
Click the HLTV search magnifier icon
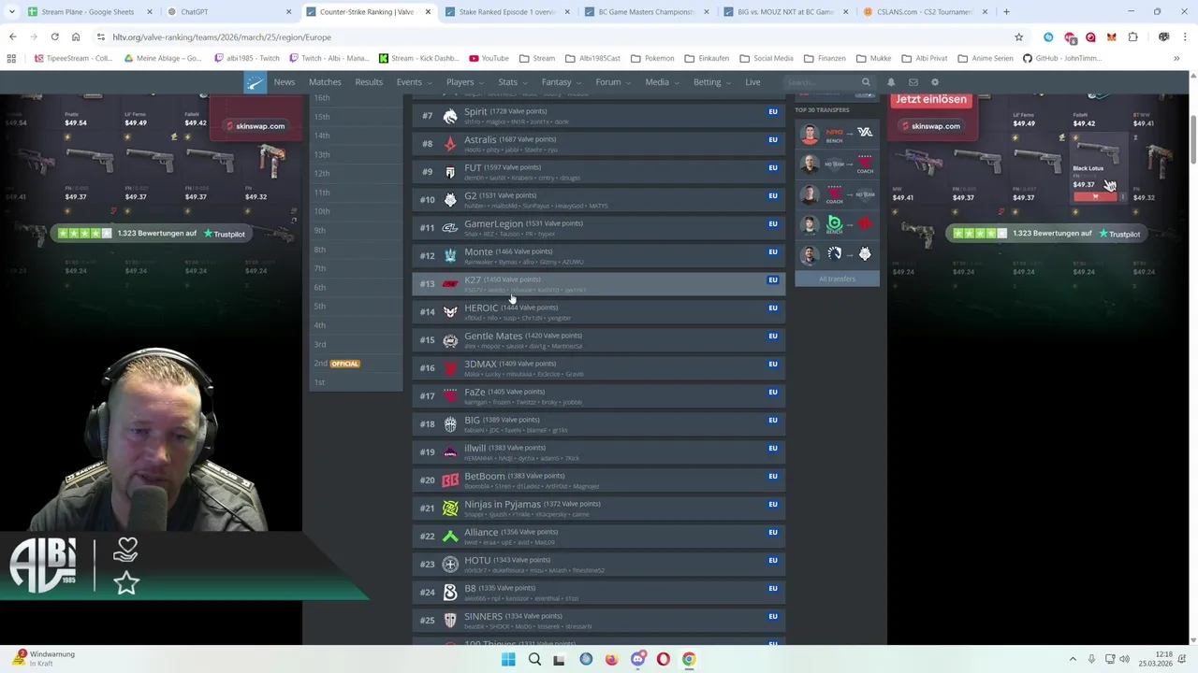866,82
